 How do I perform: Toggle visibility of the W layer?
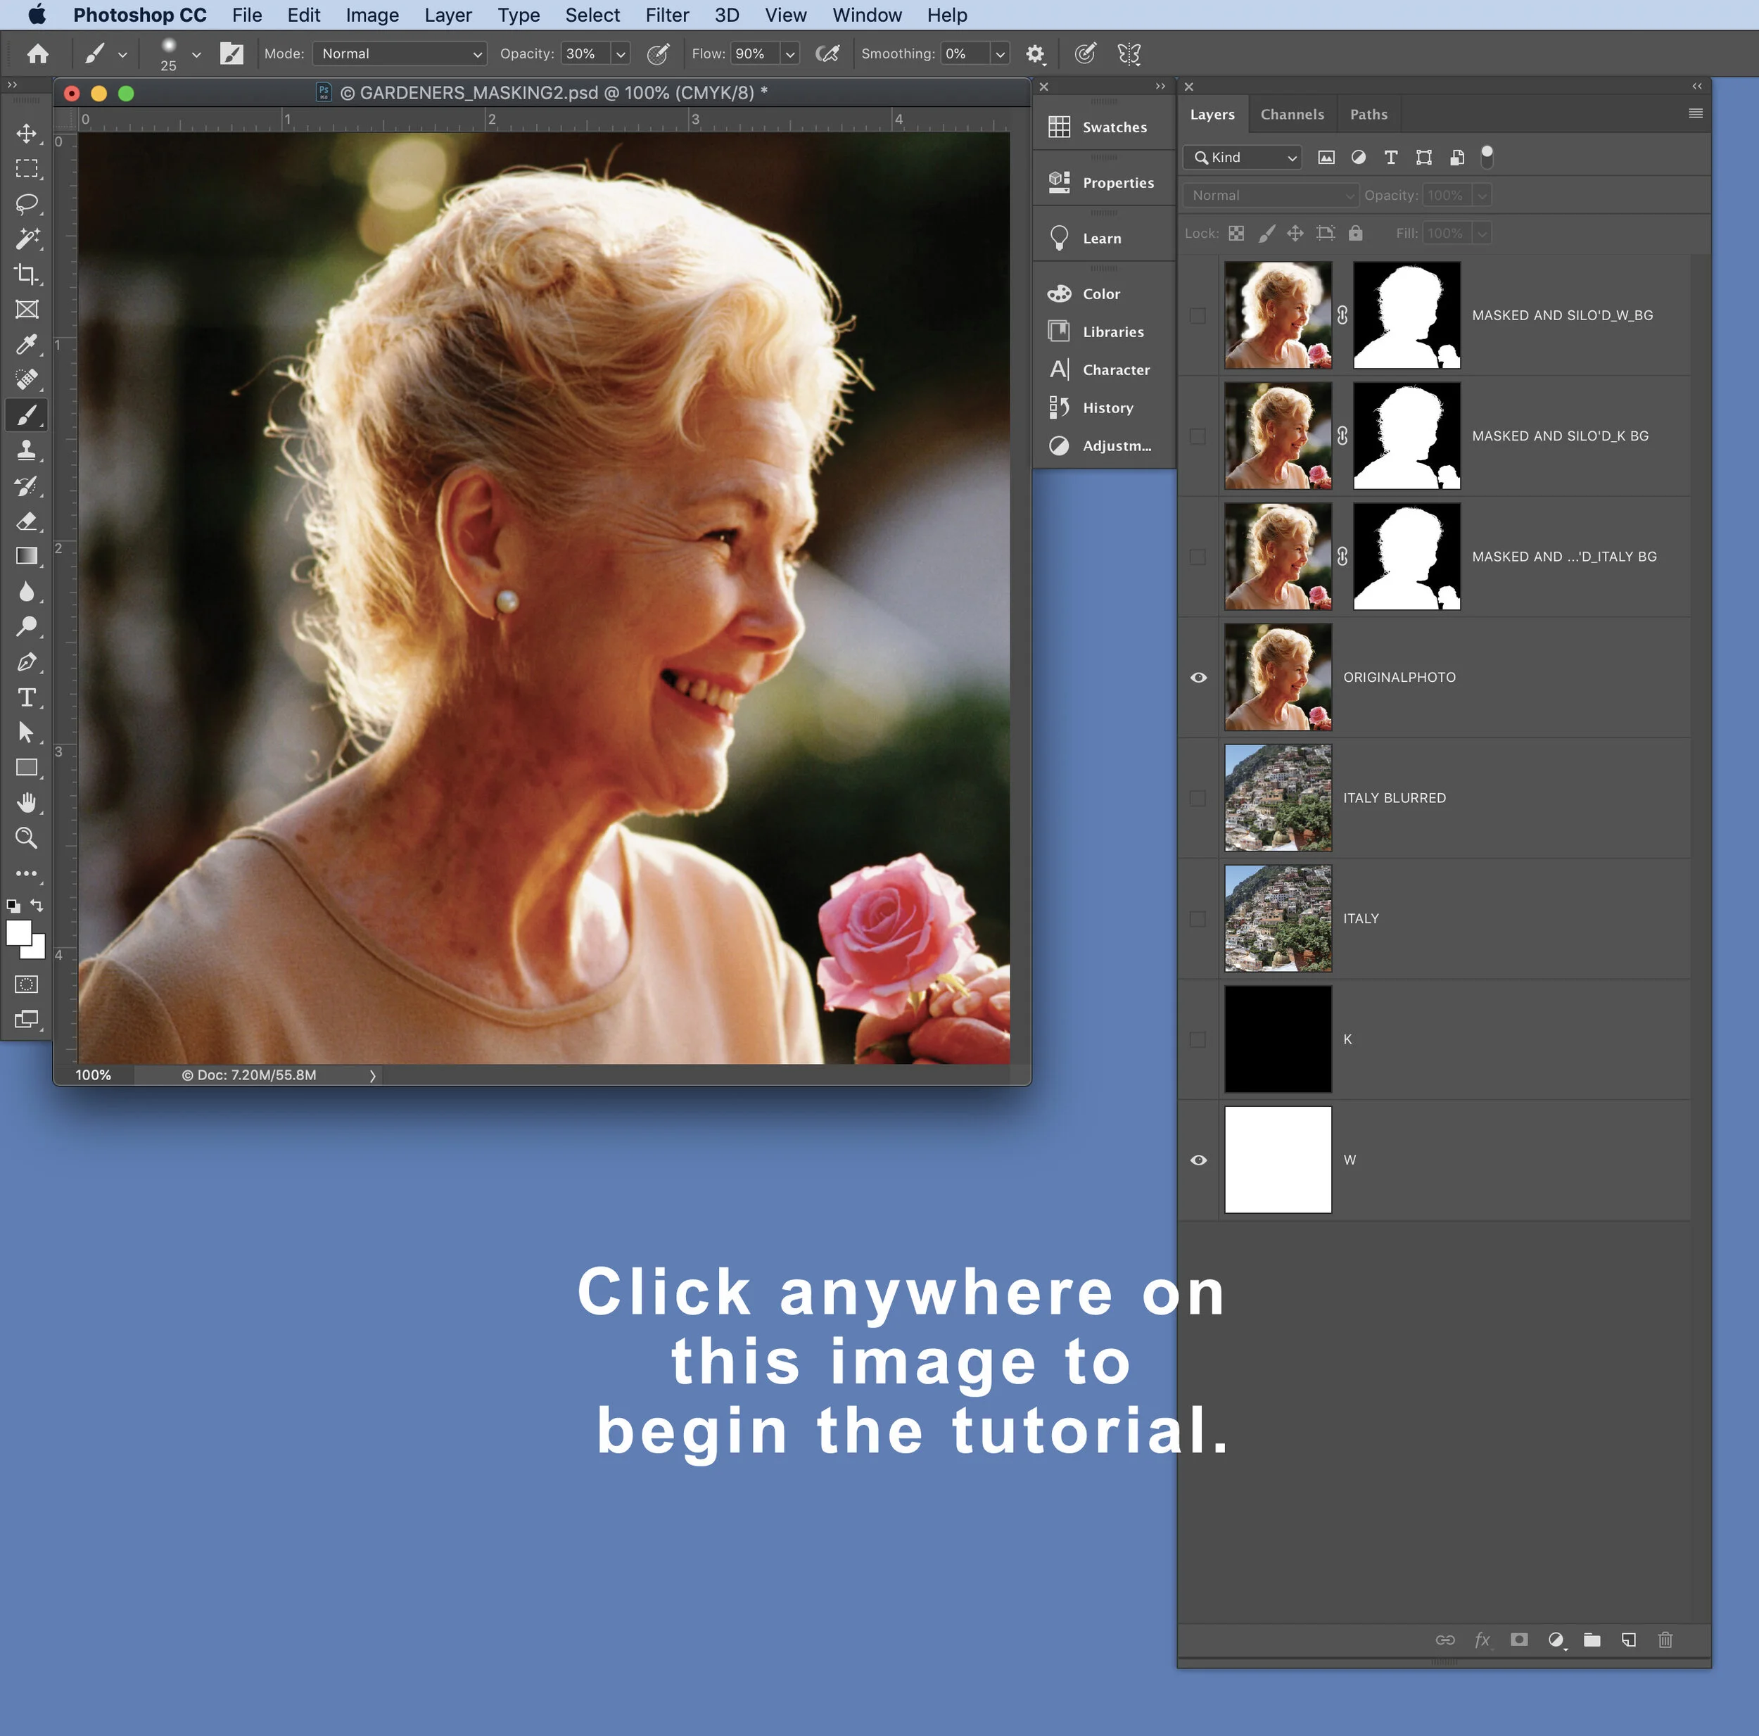tap(1198, 1160)
